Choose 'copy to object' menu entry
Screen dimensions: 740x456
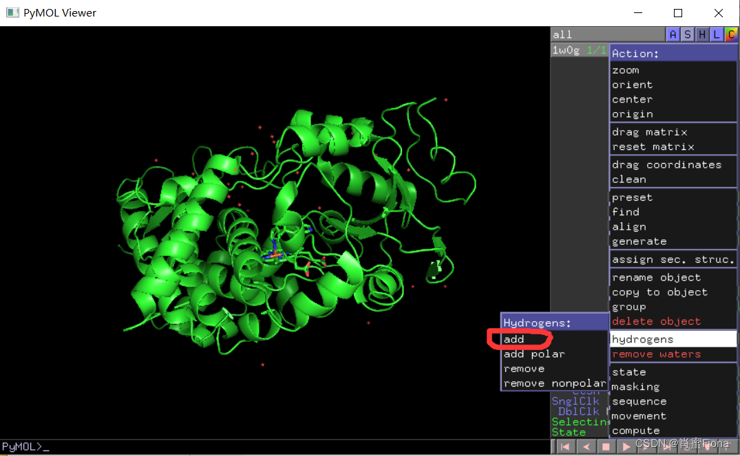point(673,292)
